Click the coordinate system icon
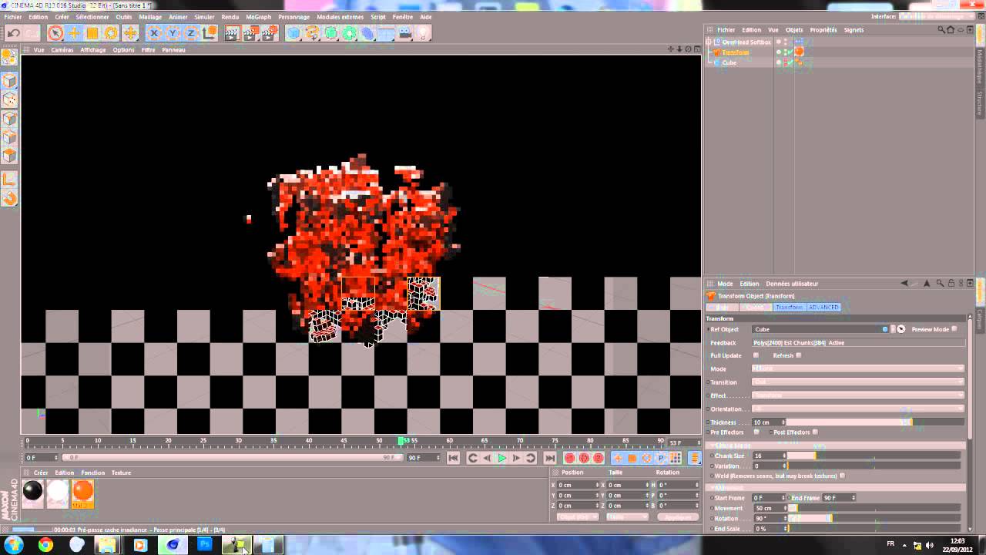Viewport: 986px width, 555px height. [x=209, y=33]
